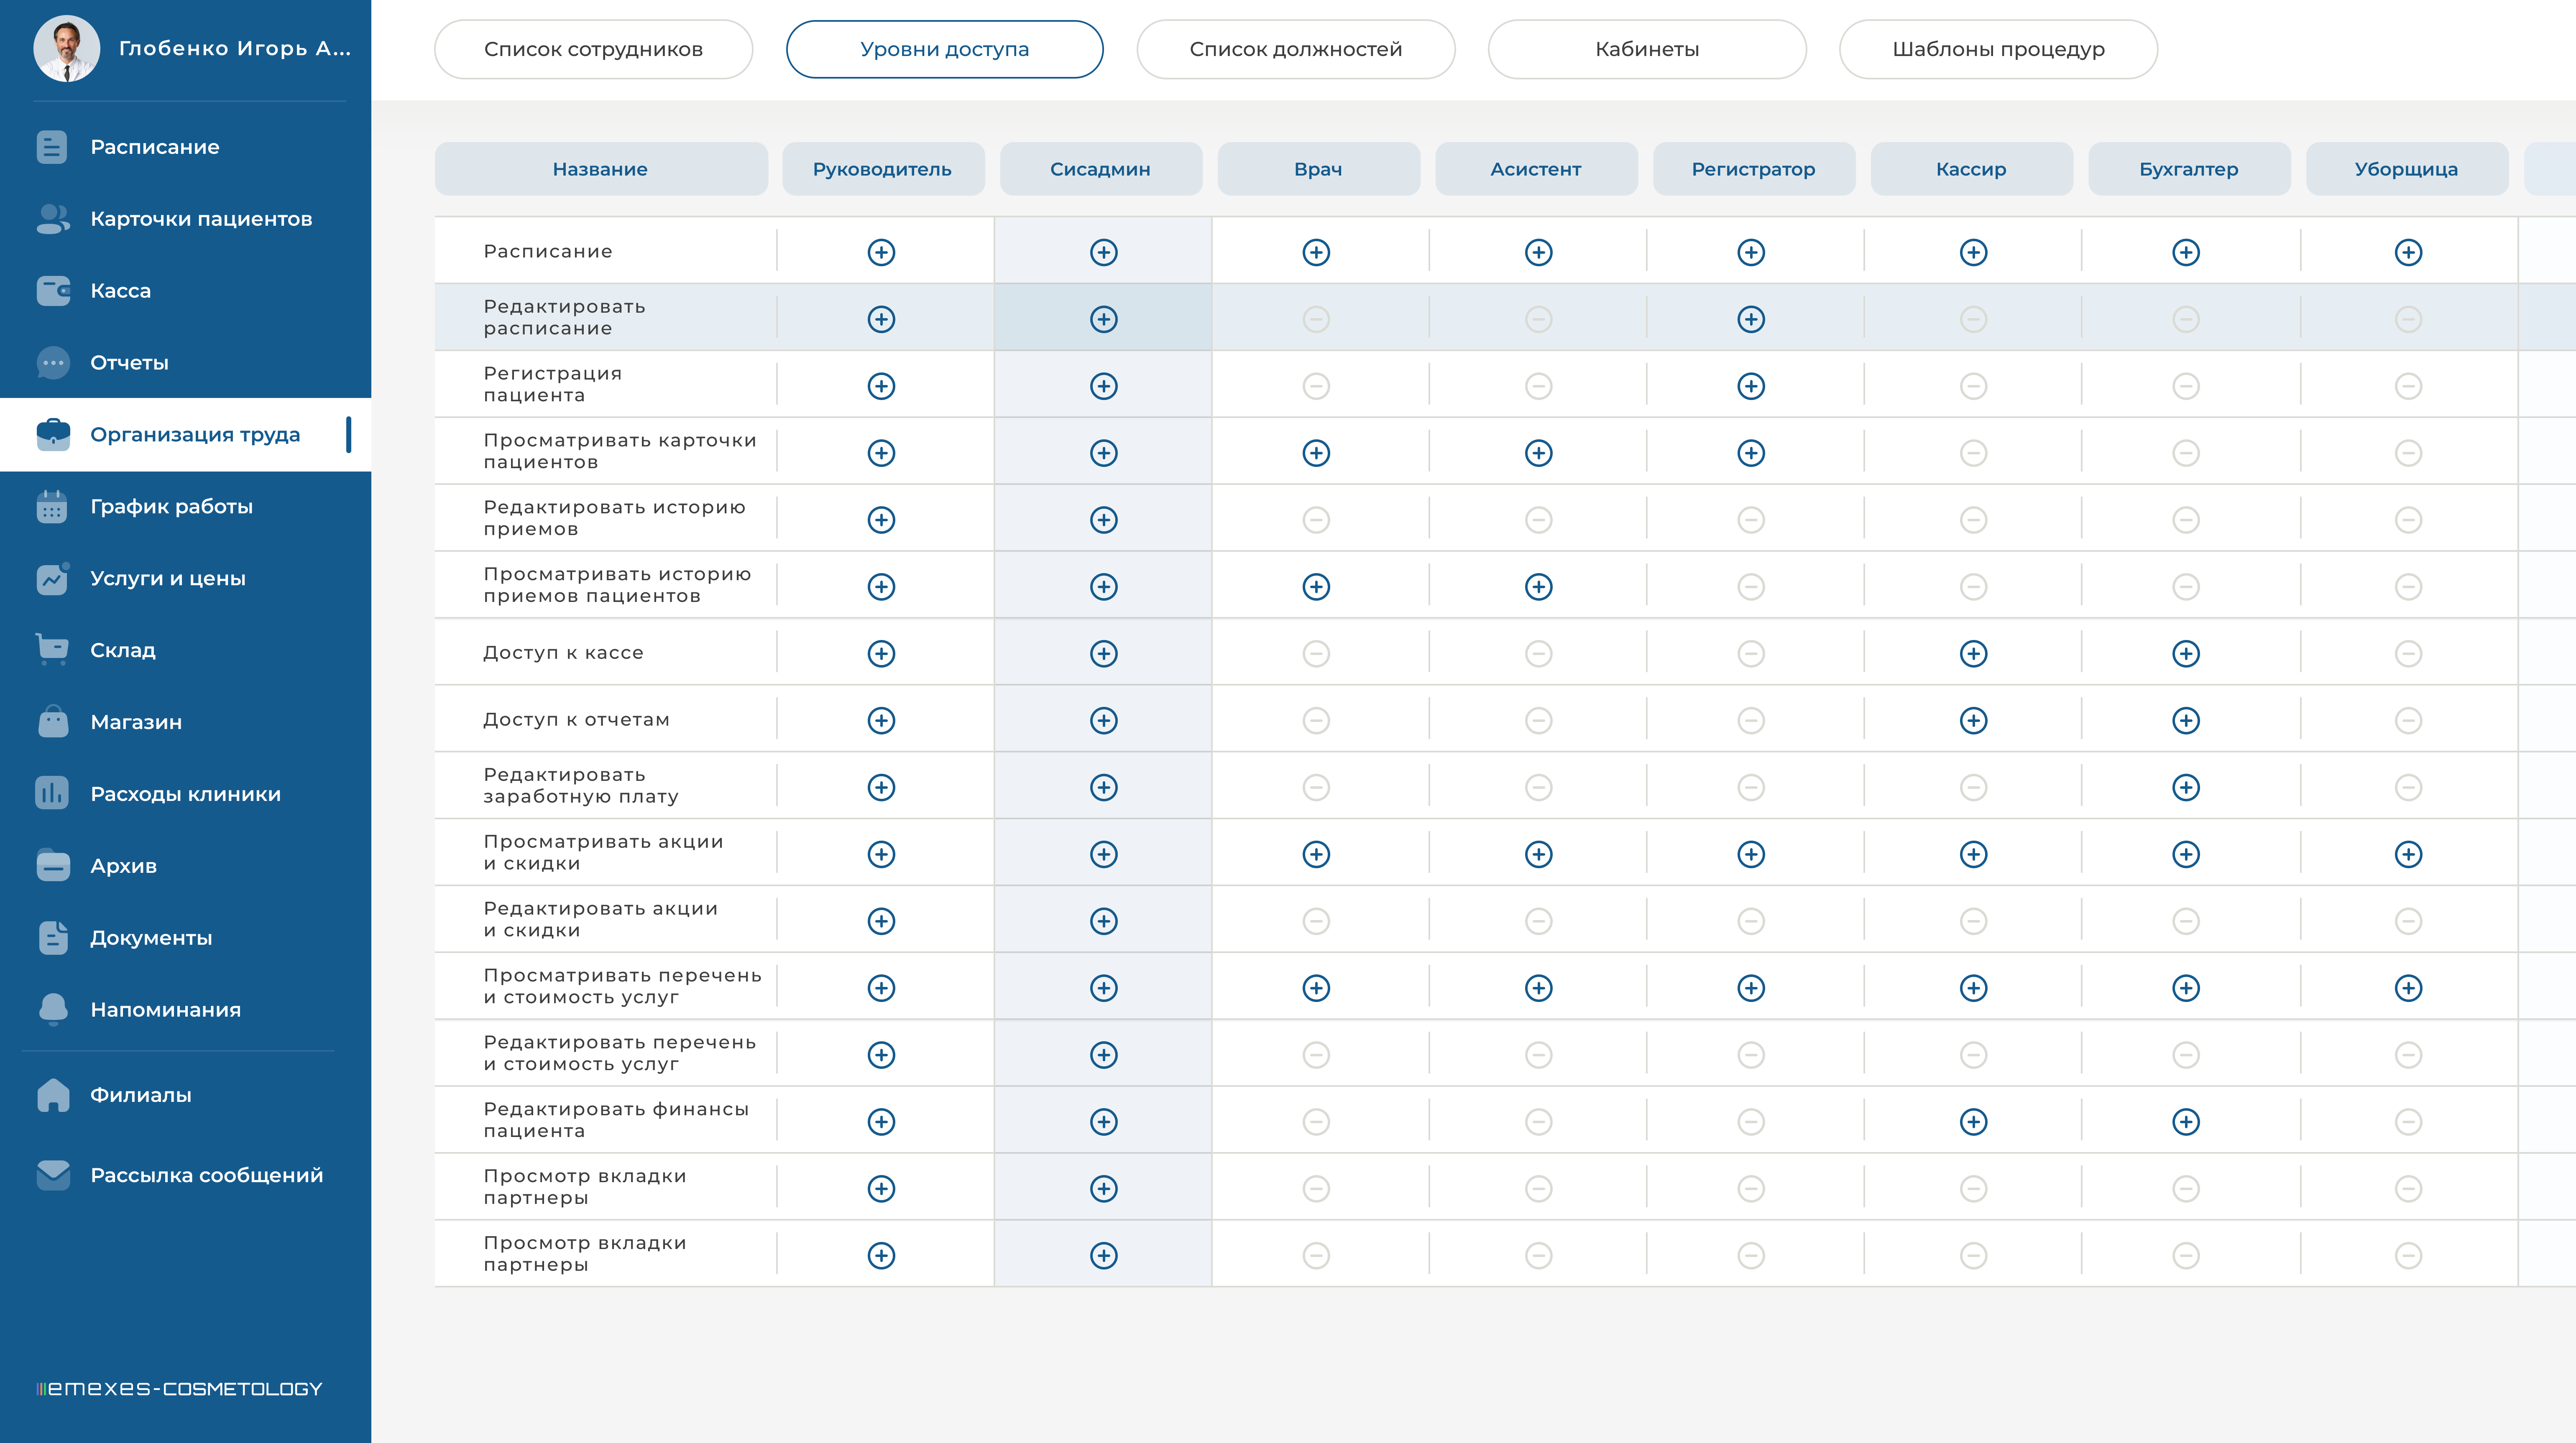Switch to Шаблоны процедур tab
Viewport: 2576px width, 1443px height.
click(1998, 49)
